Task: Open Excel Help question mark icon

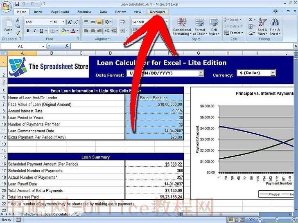Action: coord(275,11)
